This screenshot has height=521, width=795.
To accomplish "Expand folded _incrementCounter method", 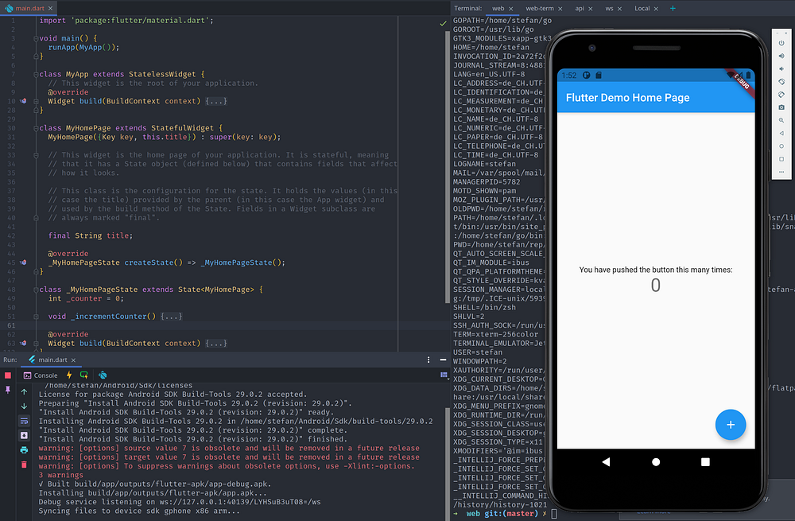I will tap(172, 317).
